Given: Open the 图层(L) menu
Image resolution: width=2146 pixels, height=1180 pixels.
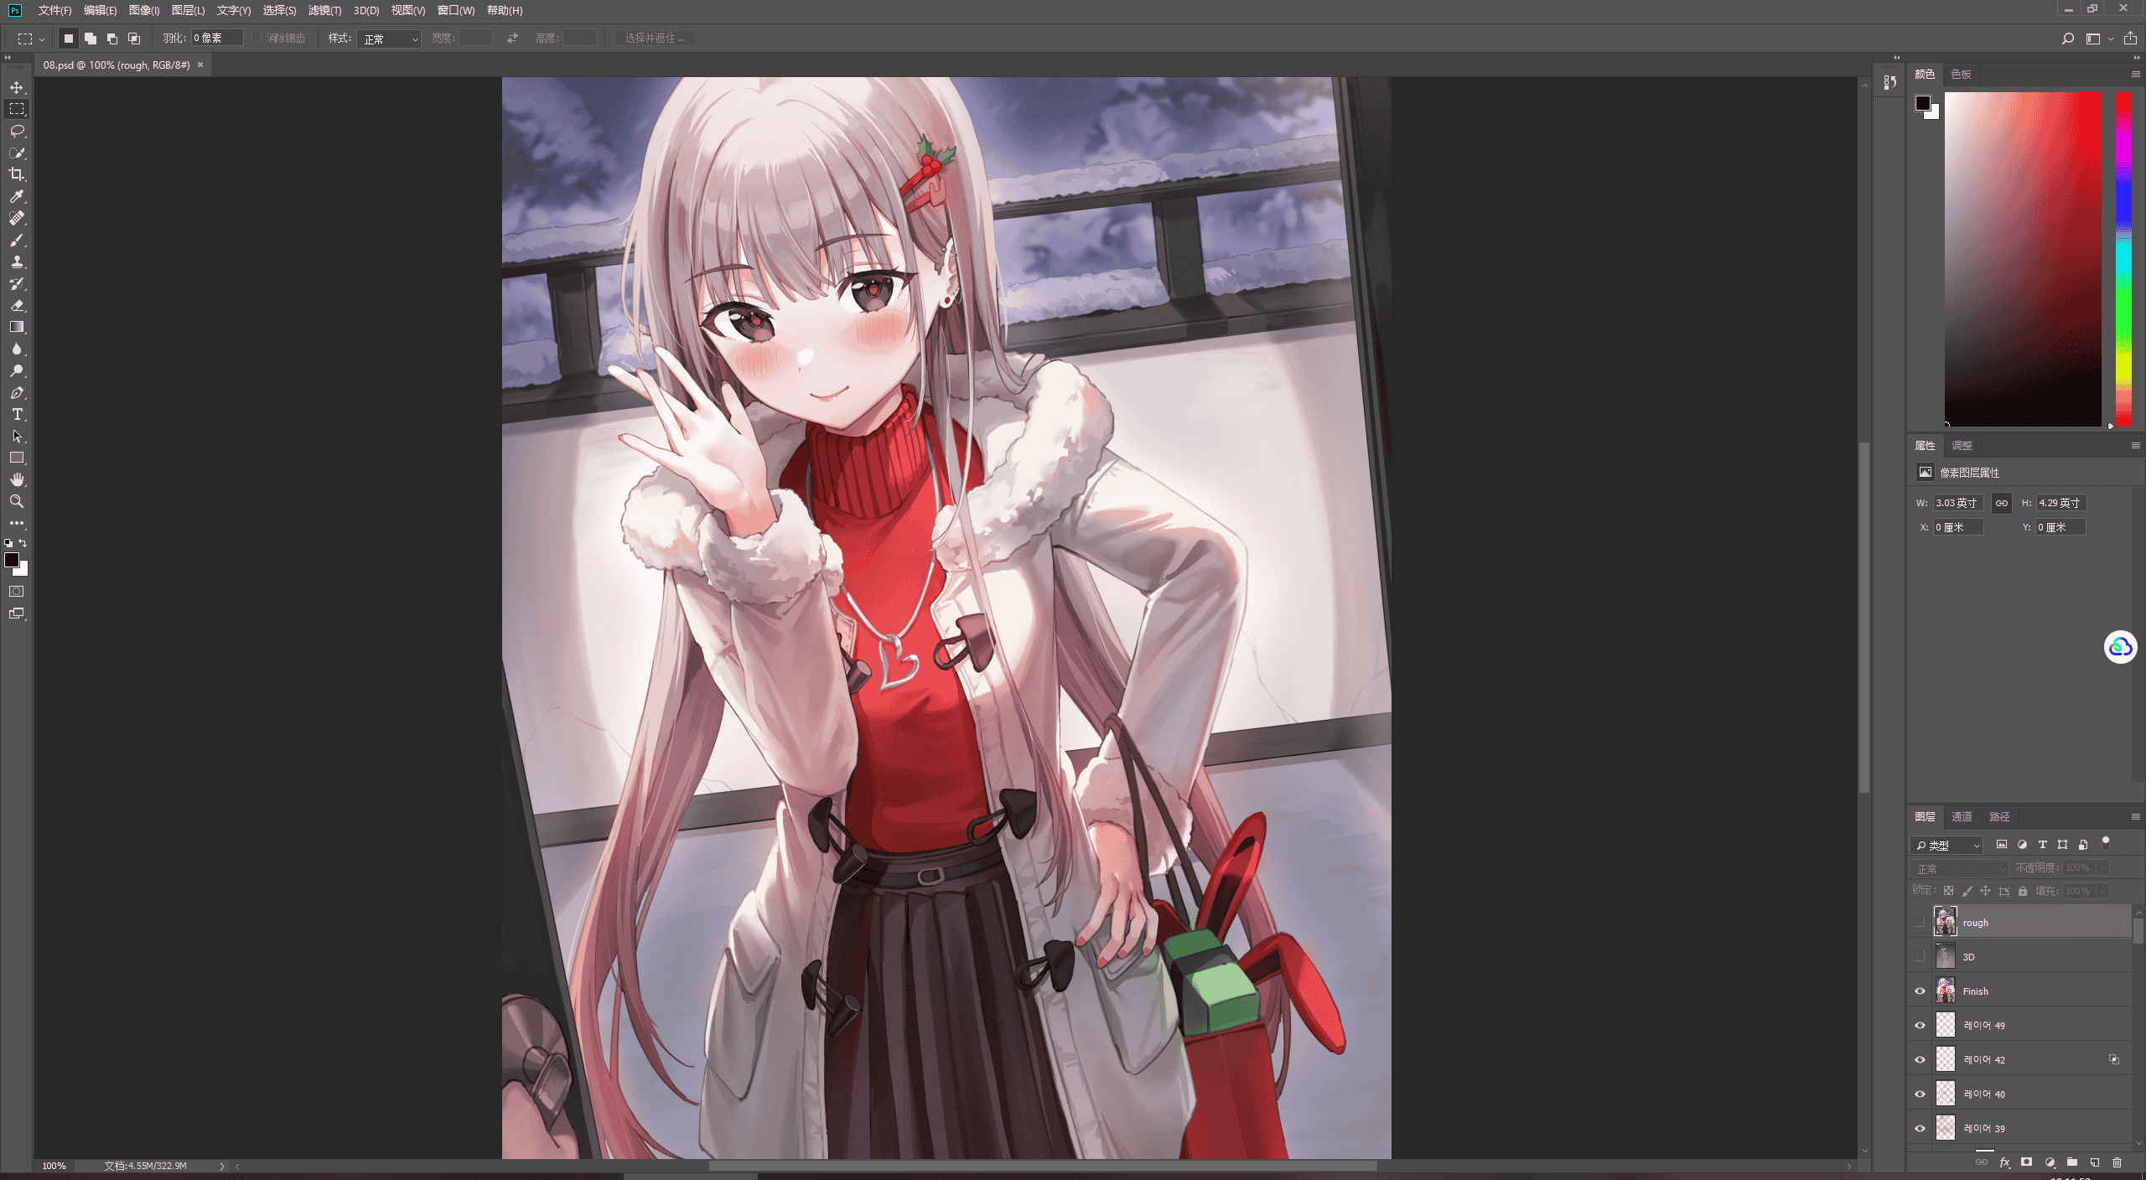Looking at the screenshot, I should [188, 10].
